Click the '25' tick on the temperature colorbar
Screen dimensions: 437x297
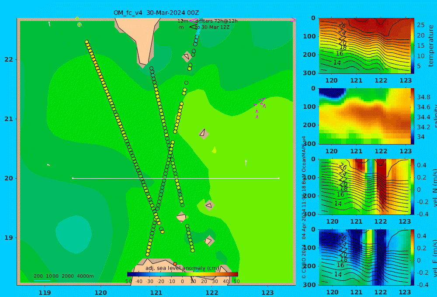tap(420, 25)
